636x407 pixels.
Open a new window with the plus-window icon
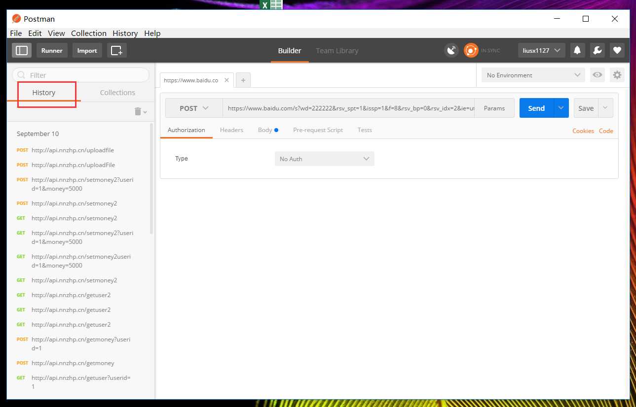(116, 50)
